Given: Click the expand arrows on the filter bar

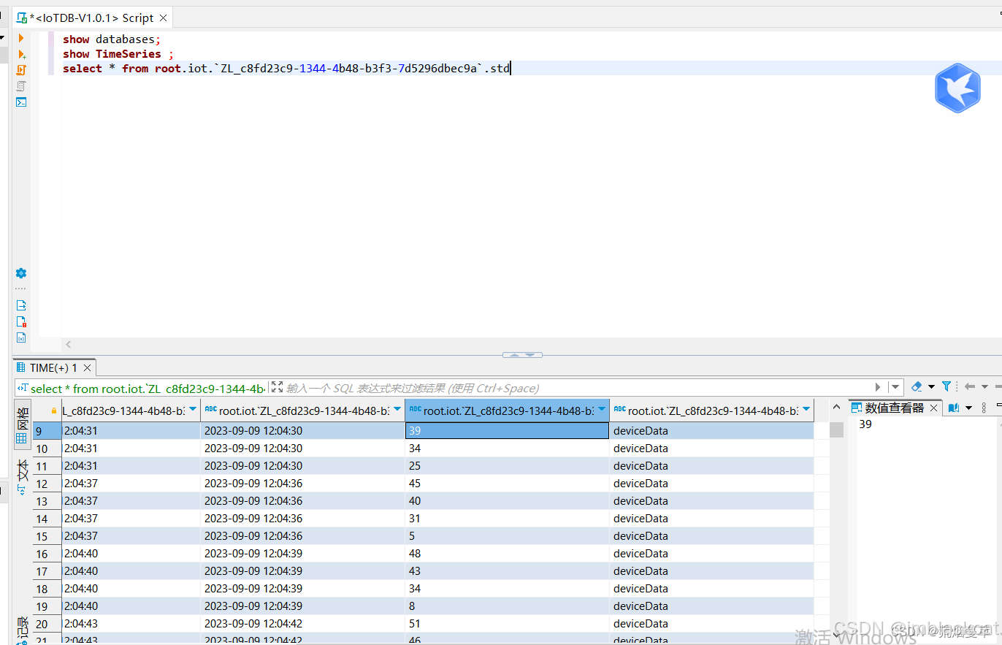Looking at the screenshot, I should tap(277, 387).
